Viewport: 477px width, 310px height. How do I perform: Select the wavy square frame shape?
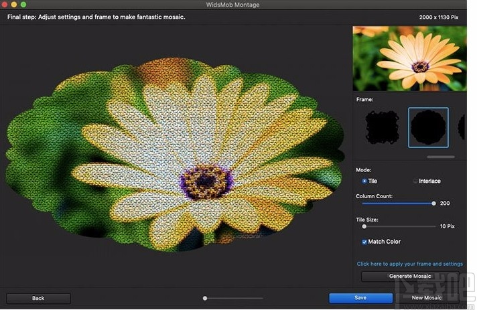(383, 127)
